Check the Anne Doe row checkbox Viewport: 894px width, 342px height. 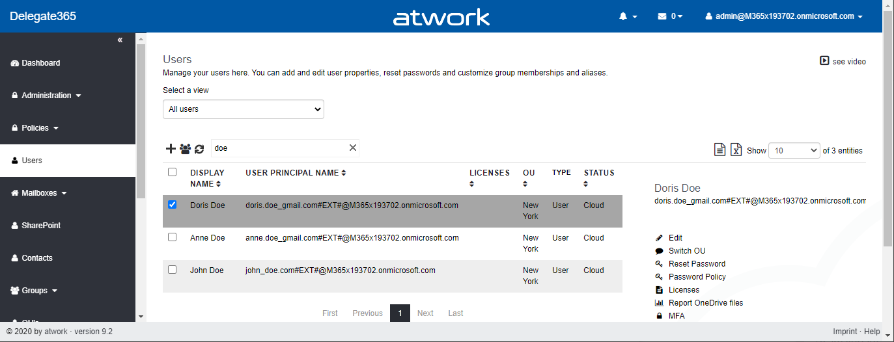tap(173, 237)
